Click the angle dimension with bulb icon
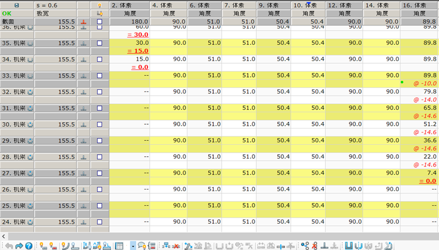439x250 pixels. pyautogui.click(x=97, y=246)
